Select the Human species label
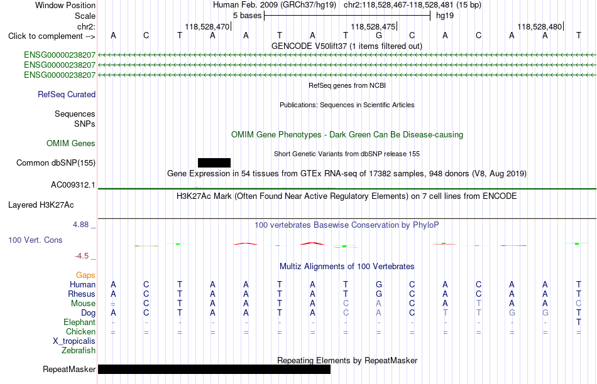The width and height of the screenshot is (597, 384). pyautogui.click(x=82, y=284)
